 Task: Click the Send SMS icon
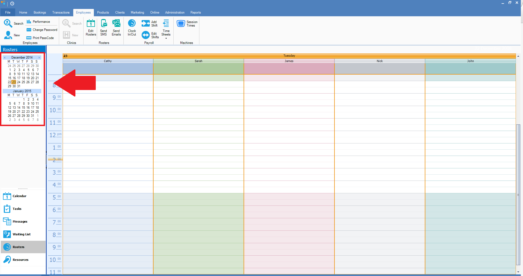(x=104, y=27)
